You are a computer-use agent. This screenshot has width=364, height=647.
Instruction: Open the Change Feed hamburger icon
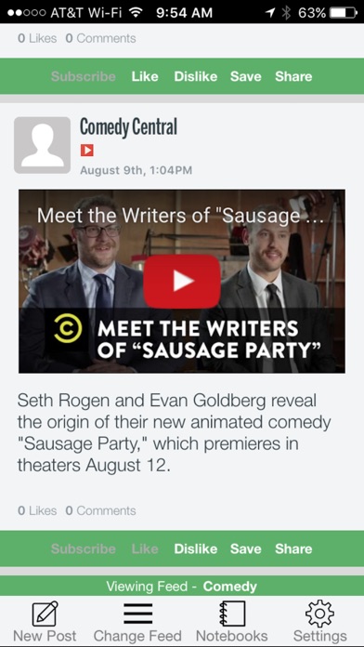[x=137, y=614]
